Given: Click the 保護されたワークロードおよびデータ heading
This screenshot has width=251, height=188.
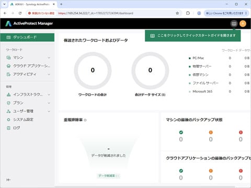Looking at the screenshot, I should (x=96, y=40).
